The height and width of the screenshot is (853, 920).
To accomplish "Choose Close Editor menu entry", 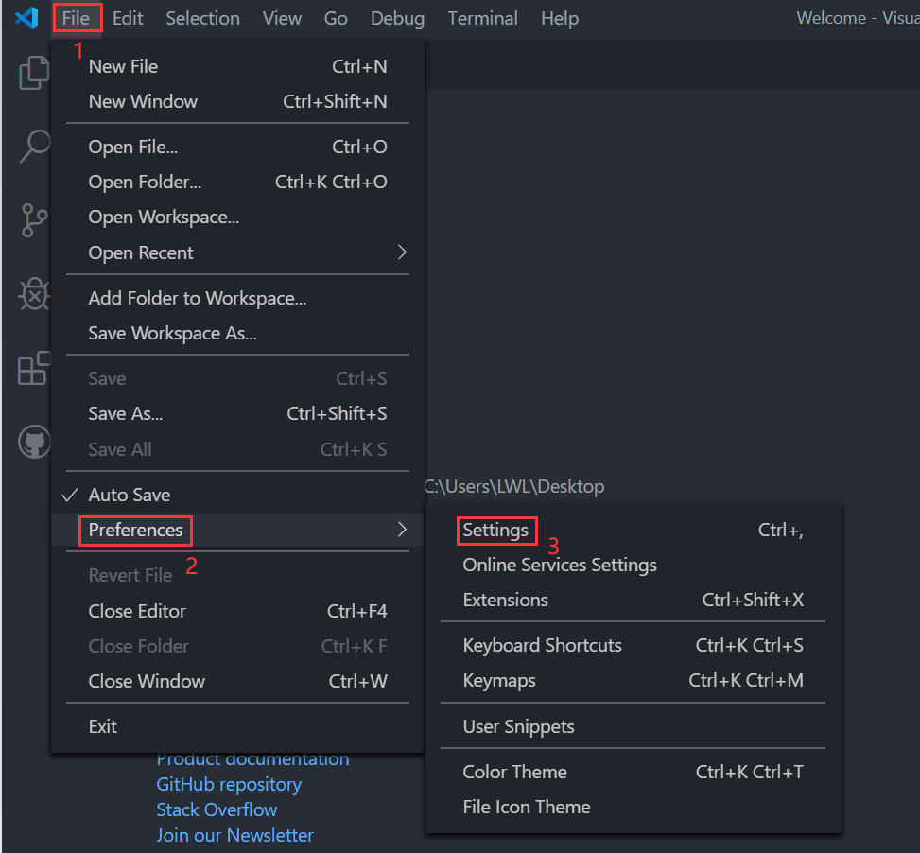I will coord(237,611).
